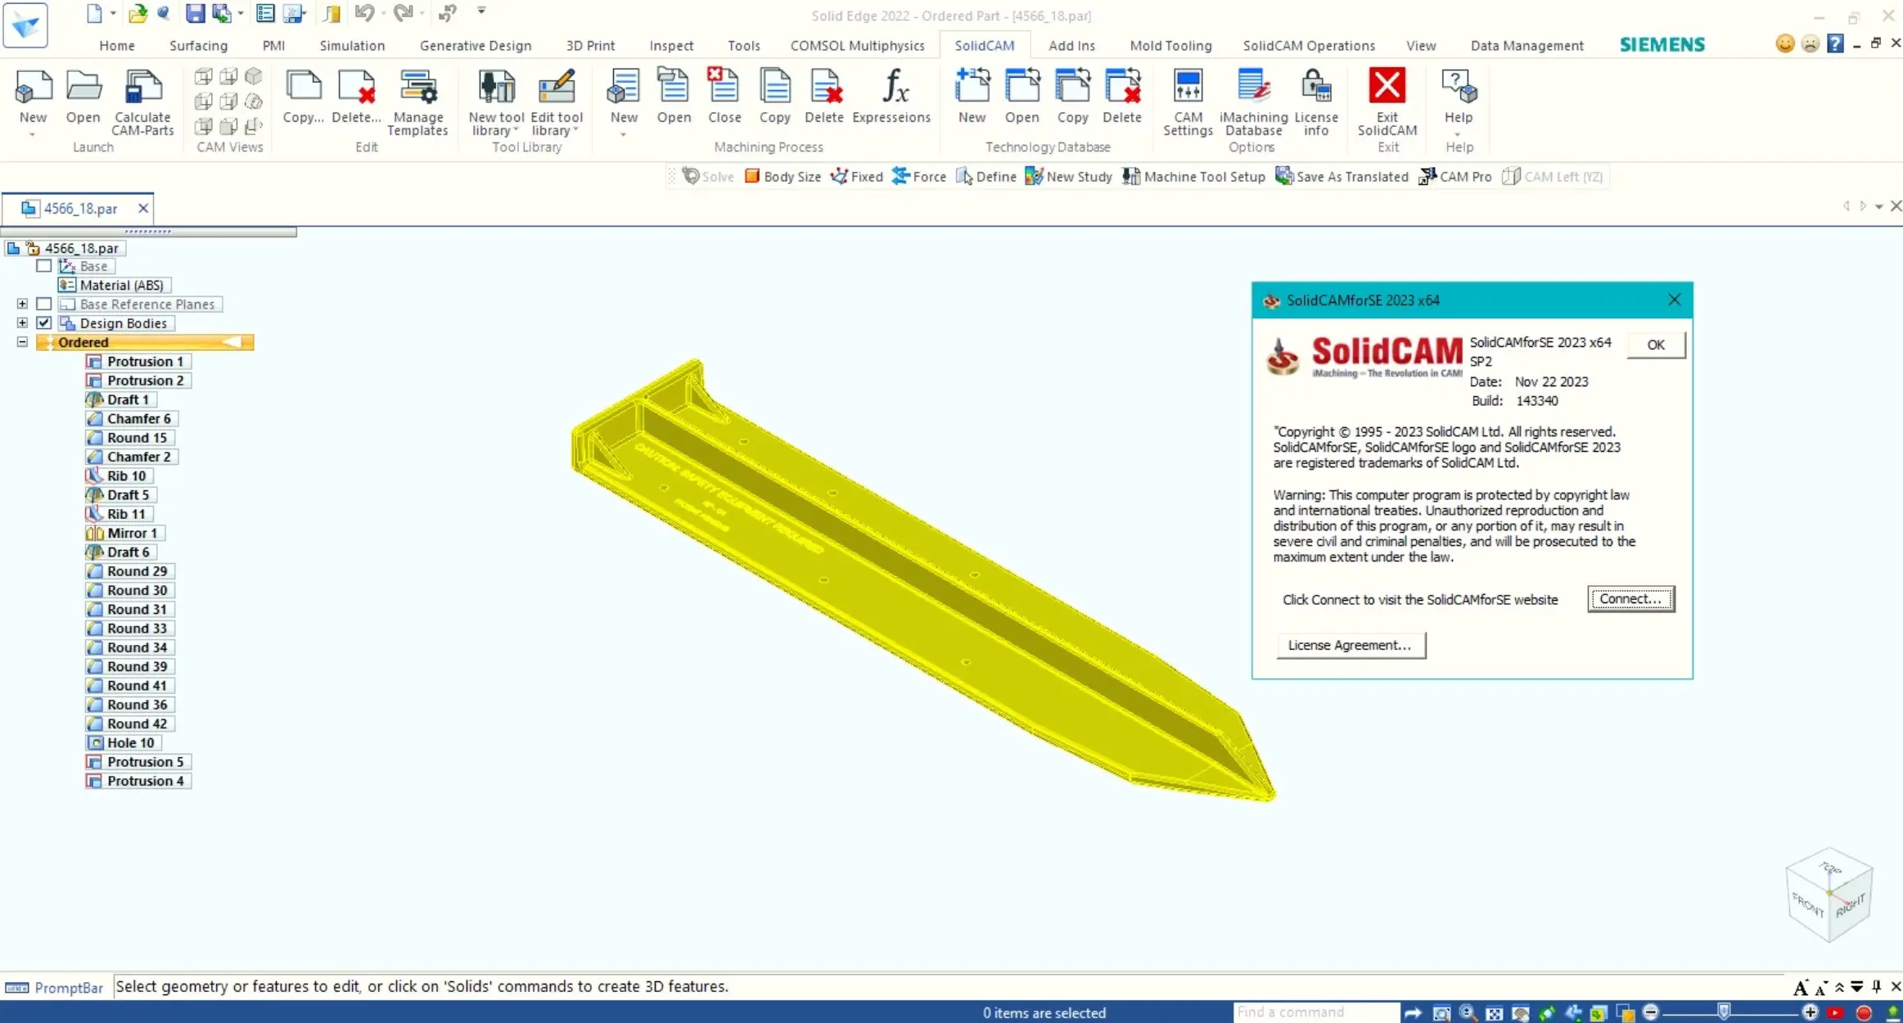Click the view orientation cube
1903x1023 pixels.
point(1829,894)
